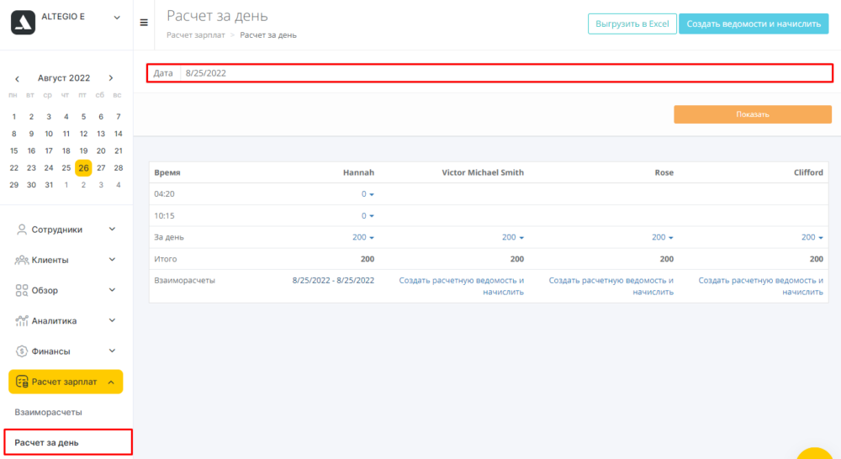841x459 pixels.
Task: Click the 04:20 time row label
Action: [164, 194]
